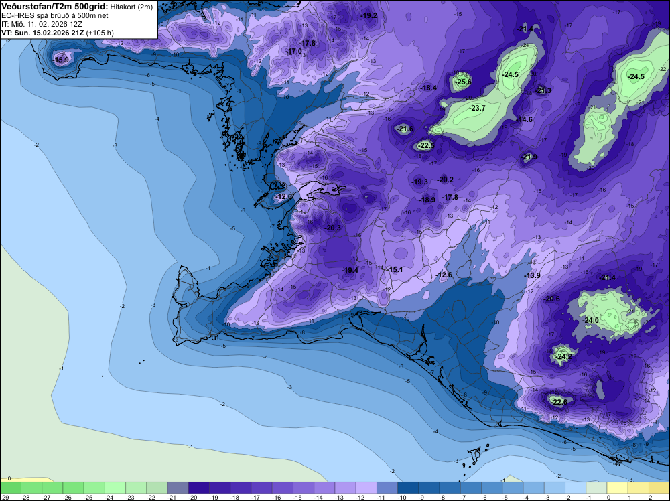Viewport: 670px width, 501px height.
Task: Click the 'EC-HRES spá brúuð á 500m net' line
Action: click(55, 15)
